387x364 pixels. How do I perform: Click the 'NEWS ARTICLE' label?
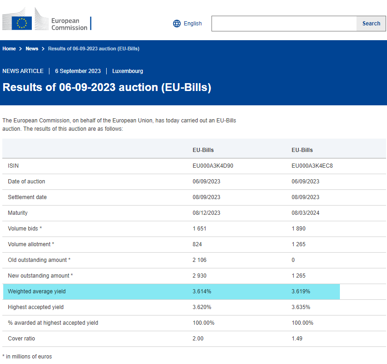[x=23, y=71]
